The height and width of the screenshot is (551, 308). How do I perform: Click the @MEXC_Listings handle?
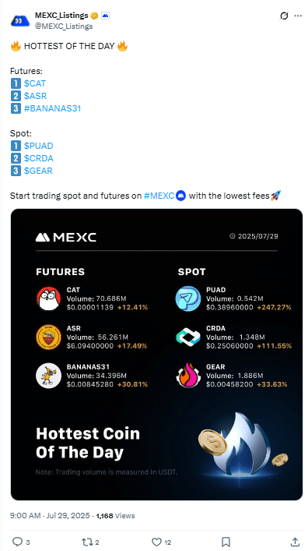pos(64,26)
